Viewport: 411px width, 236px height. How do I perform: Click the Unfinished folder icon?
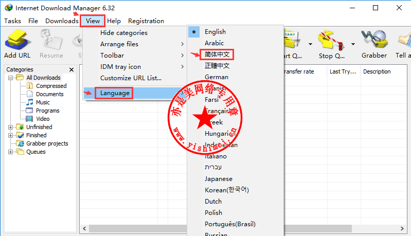coord(20,127)
